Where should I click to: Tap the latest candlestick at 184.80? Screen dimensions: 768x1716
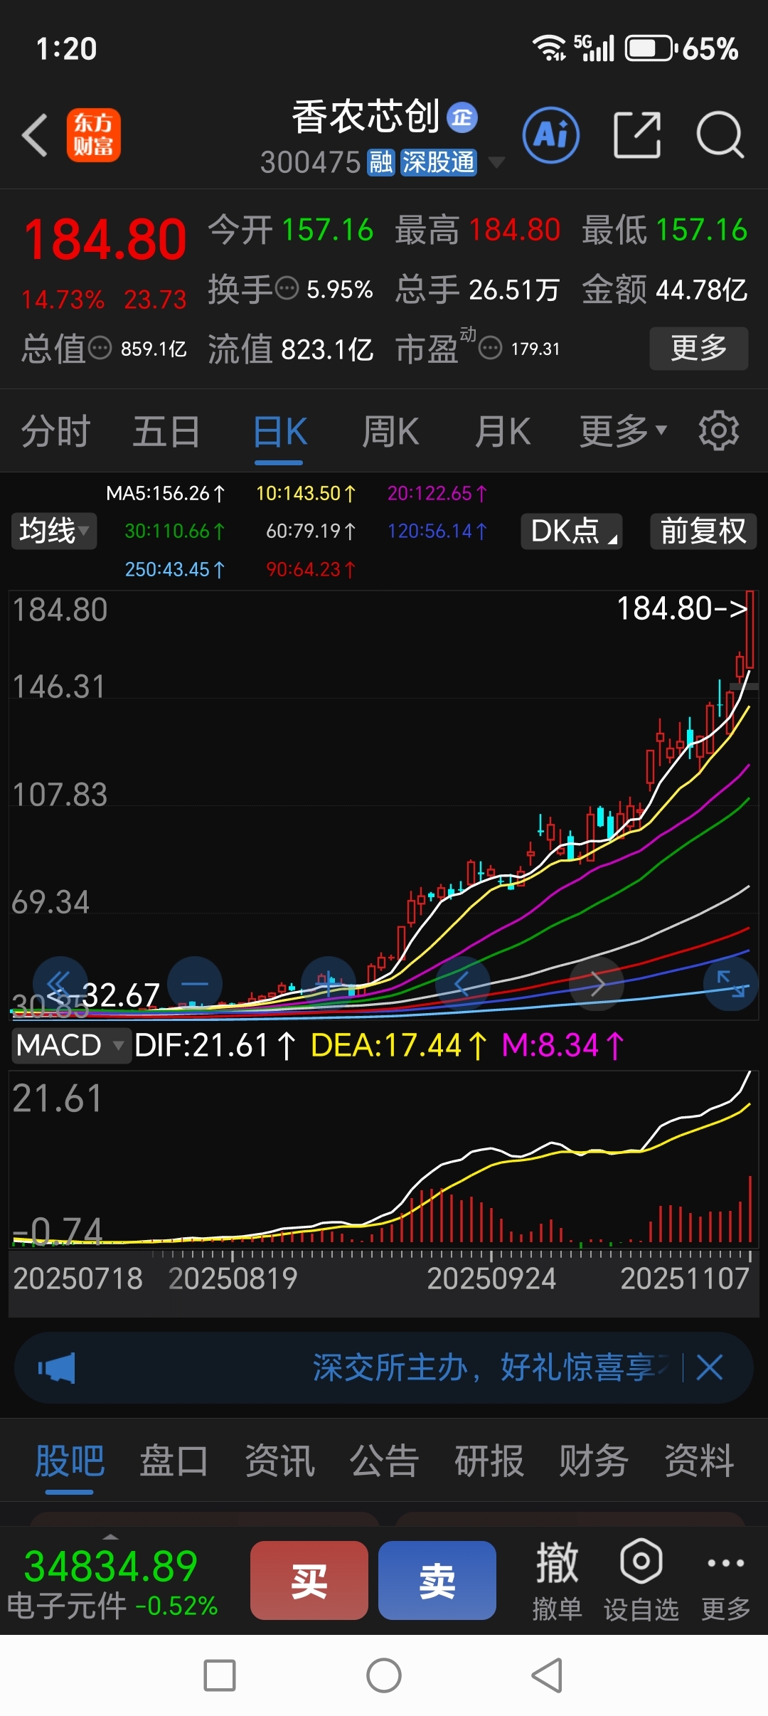click(750, 629)
